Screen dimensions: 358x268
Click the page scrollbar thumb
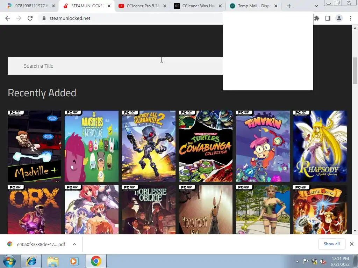[355, 70]
